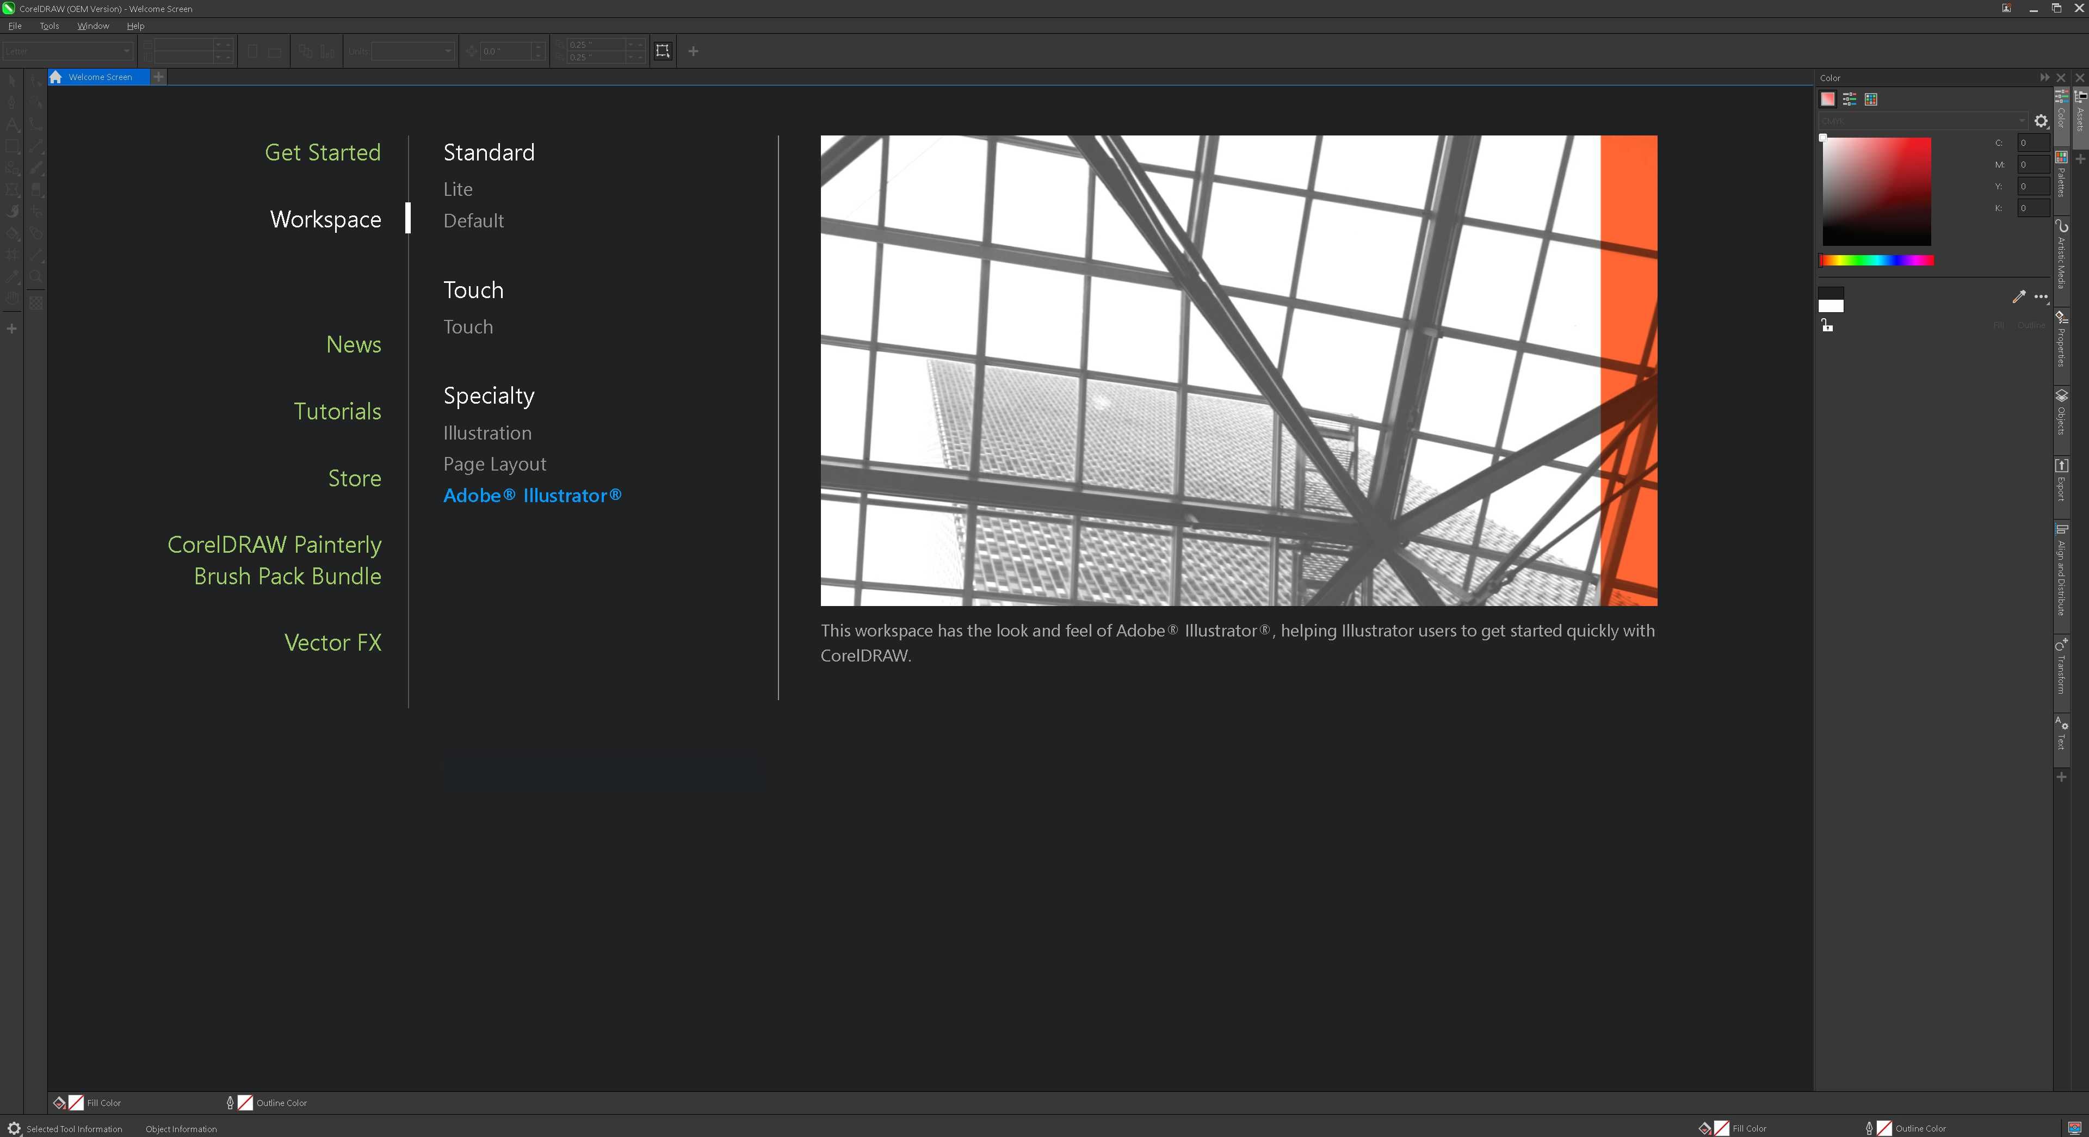This screenshot has height=1137, width=2089.
Task: Open the Units dropdown
Action: (413, 51)
